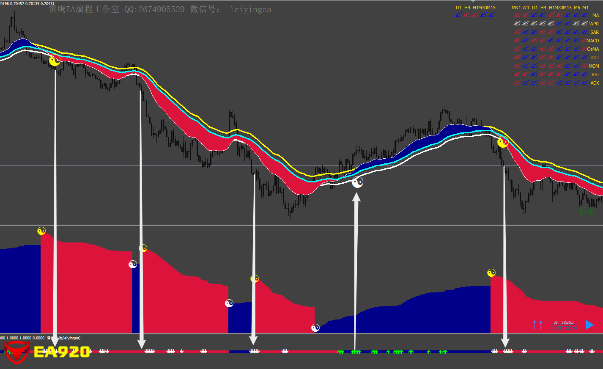The height and width of the screenshot is (369, 603).
Task: Click leftmost yellow yin-yang on price chart
Action: pyautogui.click(x=55, y=61)
